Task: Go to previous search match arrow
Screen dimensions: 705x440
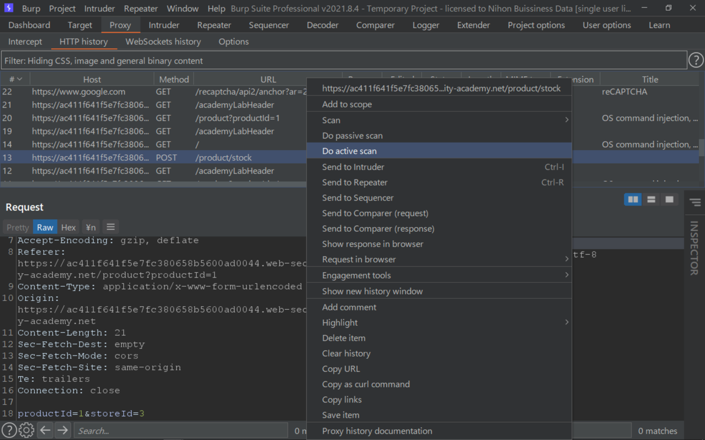Action: 45,430
